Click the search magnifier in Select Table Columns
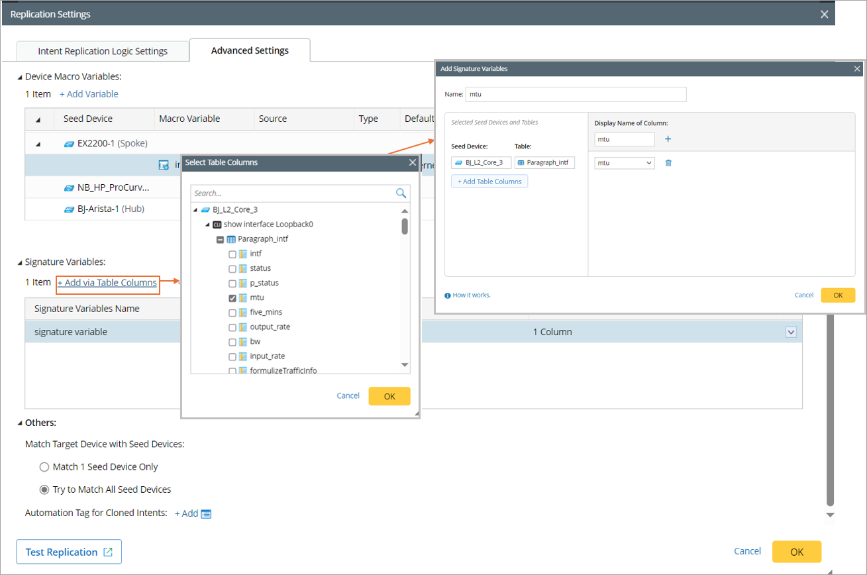867x575 pixels. [x=401, y=193]
